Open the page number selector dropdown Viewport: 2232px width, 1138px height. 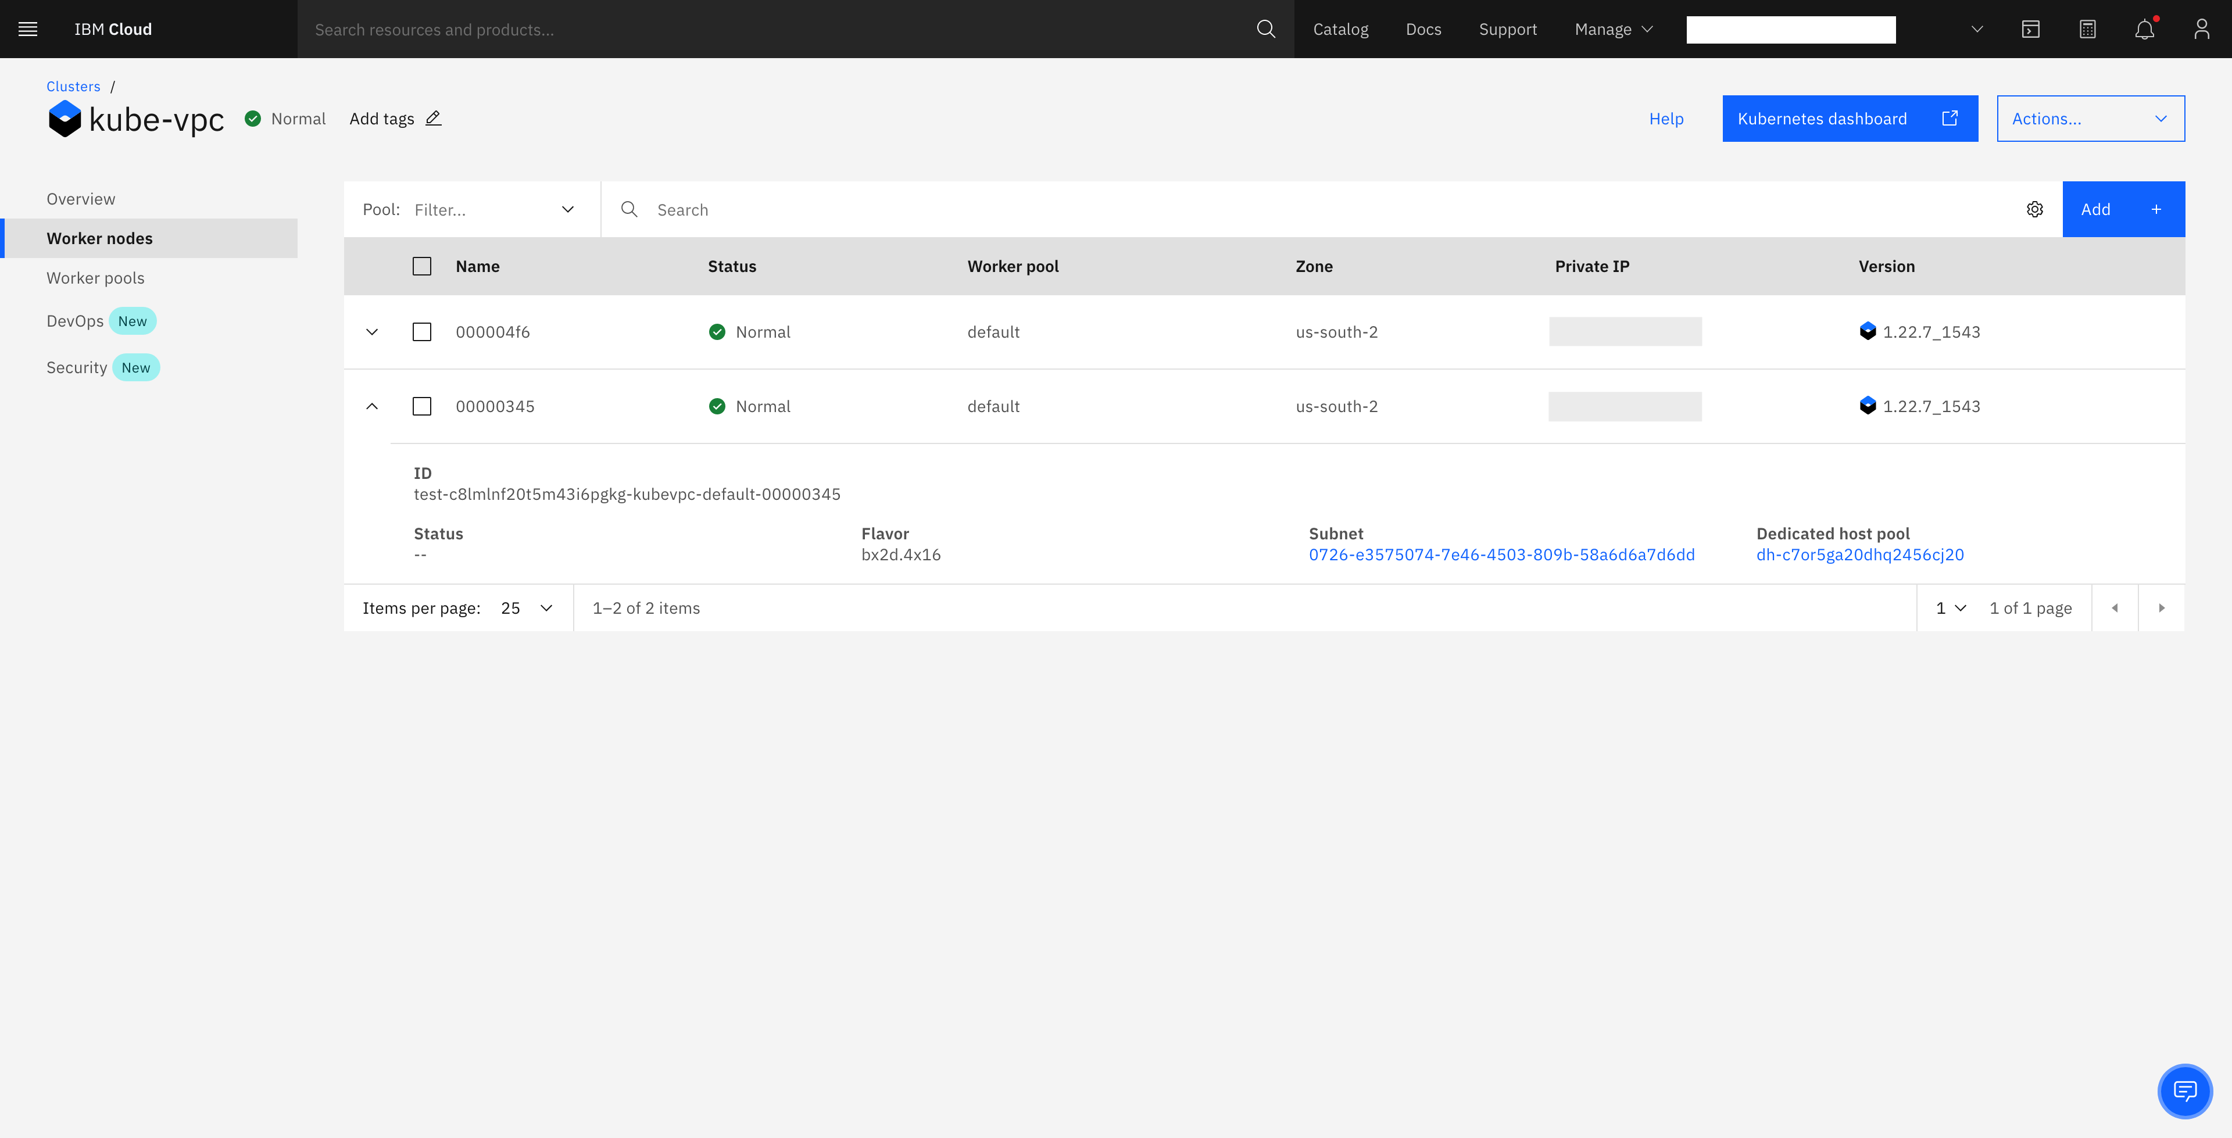click(x=1951, y=607)
